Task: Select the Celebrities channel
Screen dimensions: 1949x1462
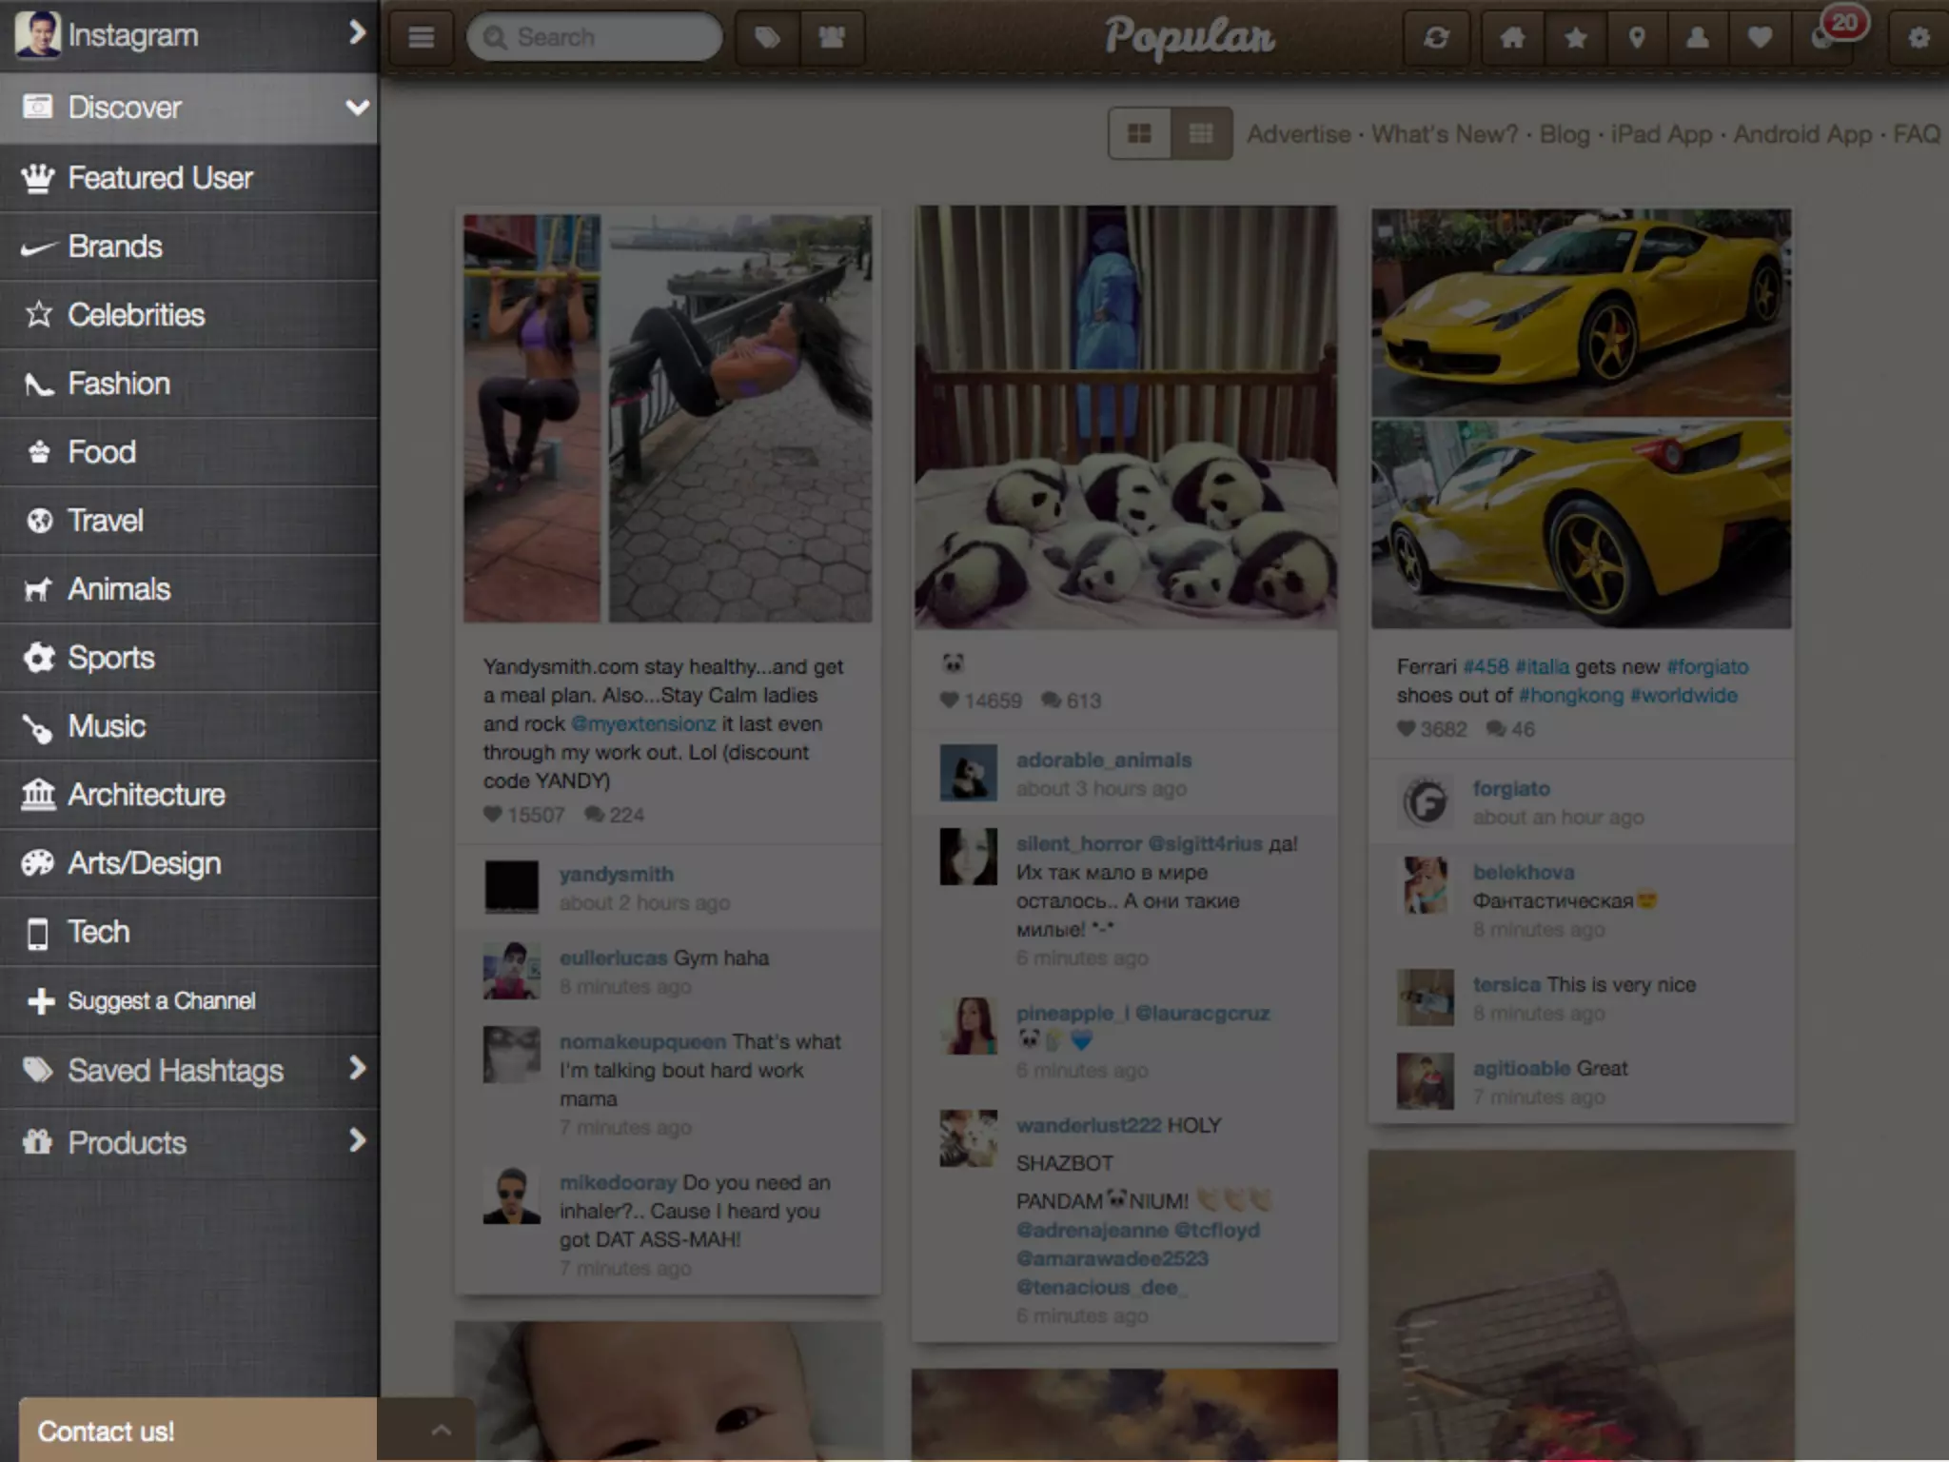Action: (x=136, y=315)
